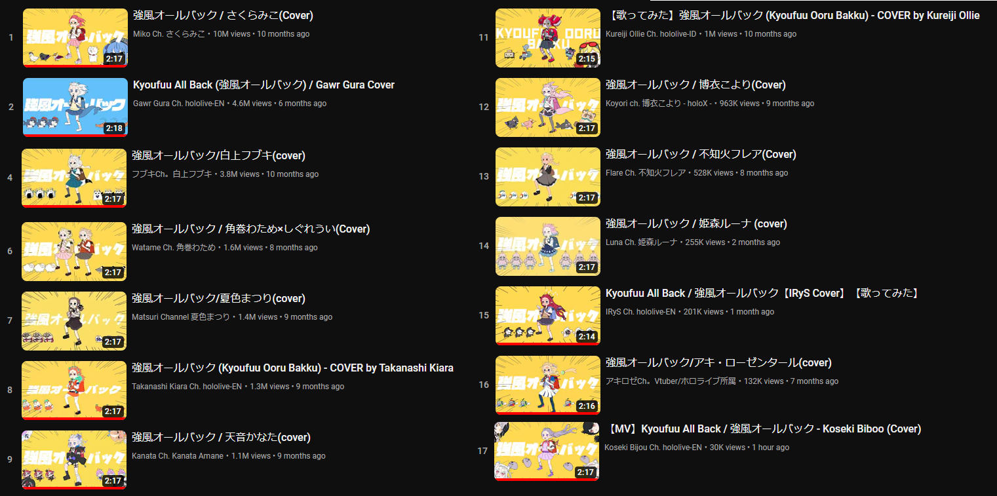Open the IRyS cover video title
The width and height of the screenshot is (997, 496).
tap(764, 294)
